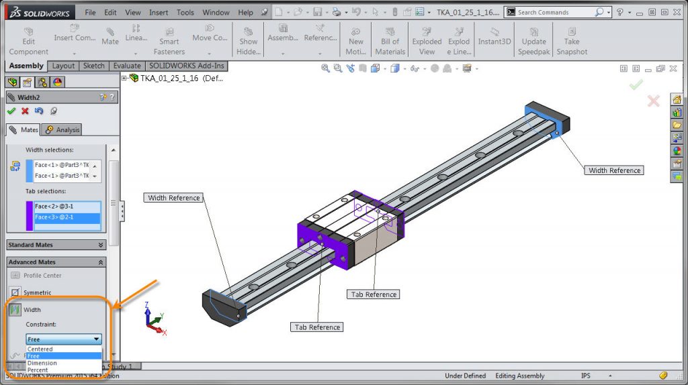Click graphics-area red cancel X
The width and height of the screenshot is (688, 385).
point(653,101)
